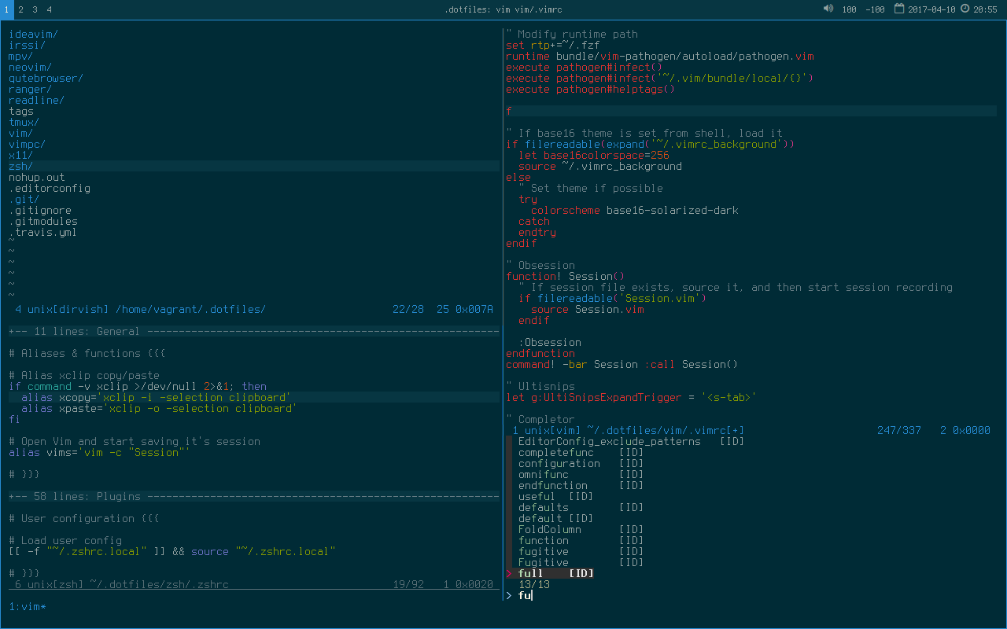This screenshot has width=1007, height=629.
Task: Click the 'set rtp+=~/.fzf' line
Action: tap(552, 45)
